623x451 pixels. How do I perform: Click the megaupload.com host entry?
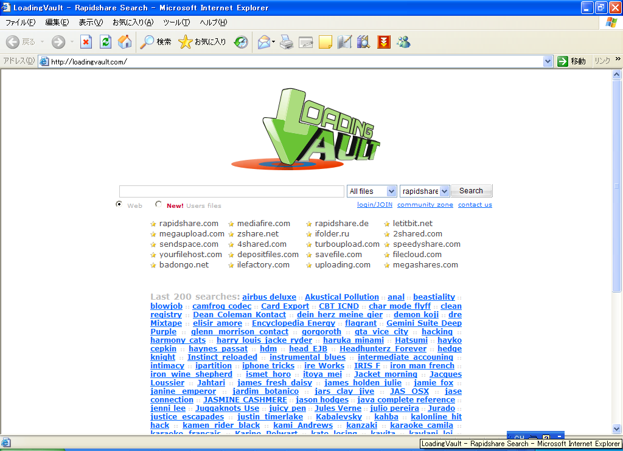coord(192,234)
